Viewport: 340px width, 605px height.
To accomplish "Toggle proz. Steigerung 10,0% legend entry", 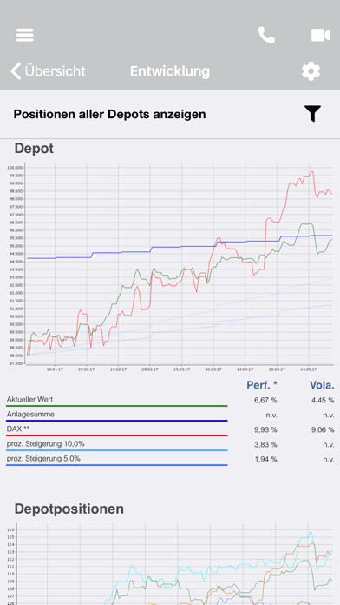I will coord(117,446).
